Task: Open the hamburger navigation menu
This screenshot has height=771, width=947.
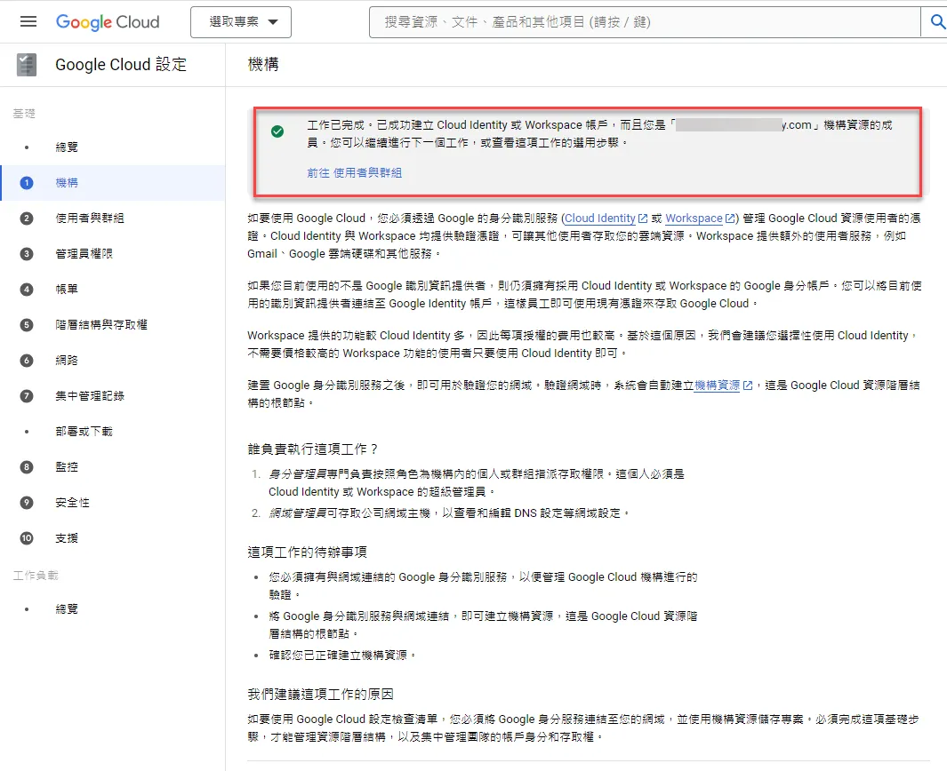Action: (x=28, y=21)
